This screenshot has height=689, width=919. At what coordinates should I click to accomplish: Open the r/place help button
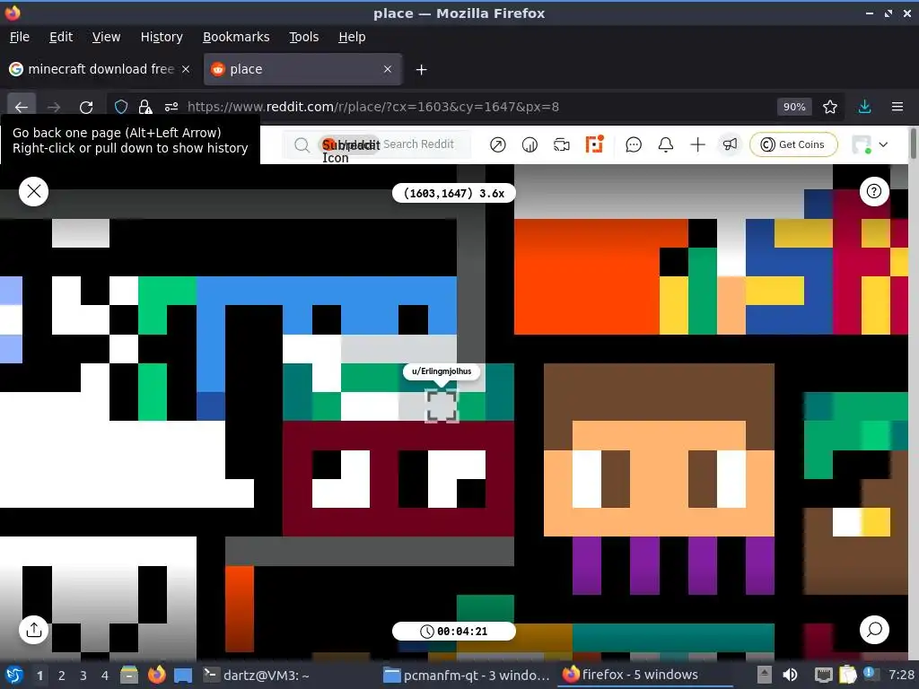click(x=874, y=191)
